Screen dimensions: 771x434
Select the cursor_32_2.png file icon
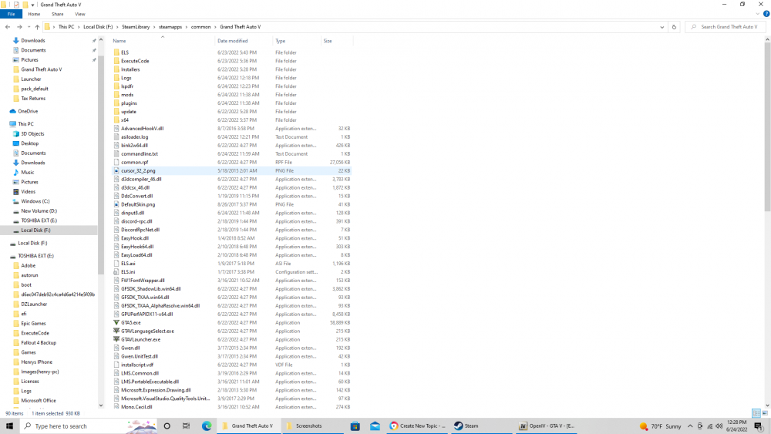(116, 170)
